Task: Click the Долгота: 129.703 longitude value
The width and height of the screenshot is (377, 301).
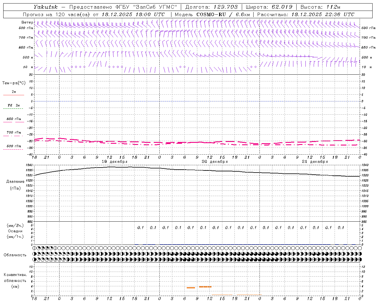Action: [x=211, y=7]
